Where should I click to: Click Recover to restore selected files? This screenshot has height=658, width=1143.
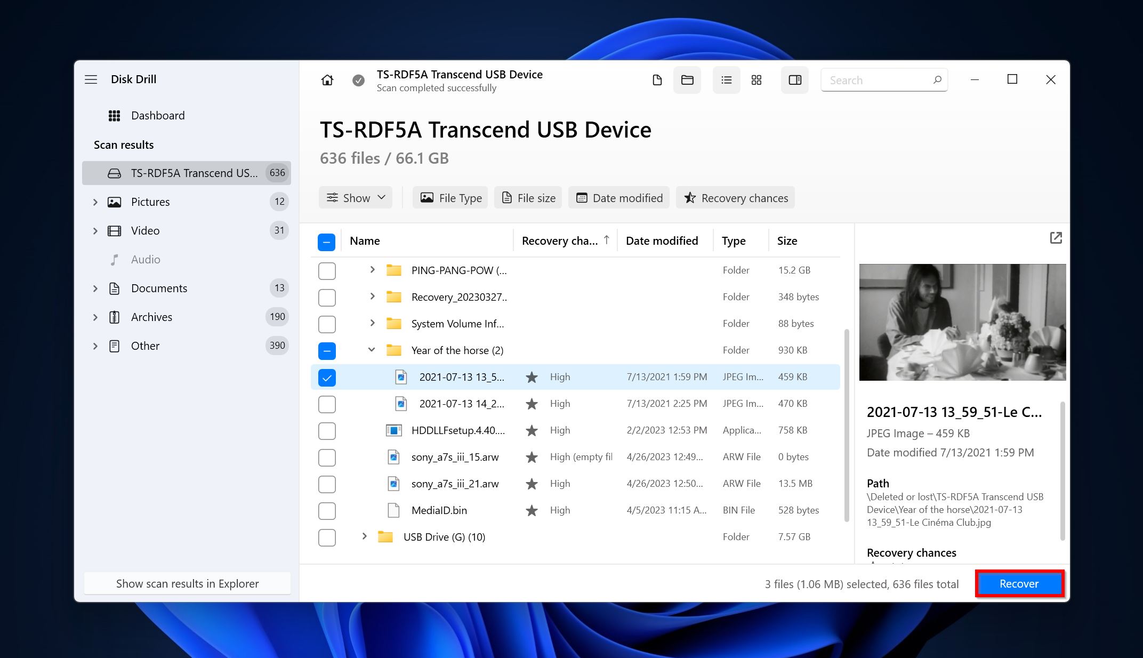(x=1018, y=583)
